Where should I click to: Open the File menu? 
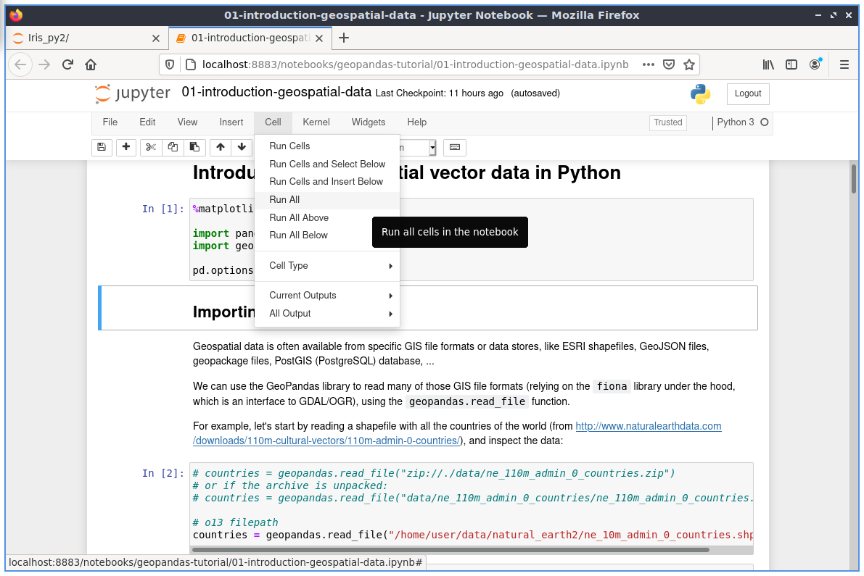click(x=110, y=122)
